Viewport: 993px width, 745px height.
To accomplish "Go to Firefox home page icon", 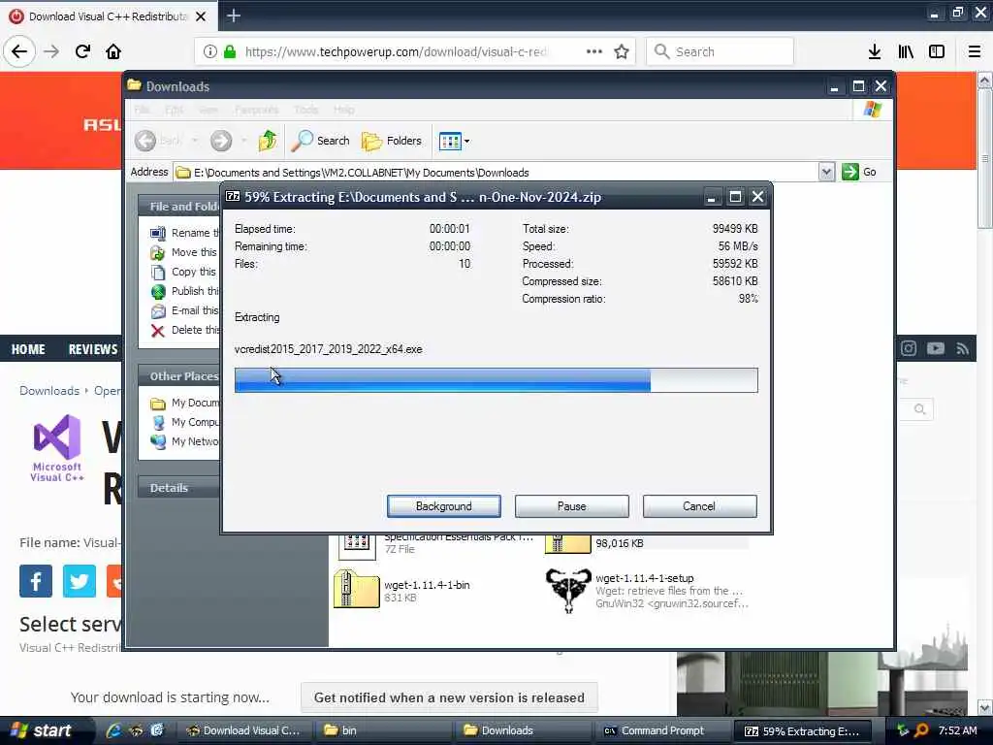I will 113,51.
